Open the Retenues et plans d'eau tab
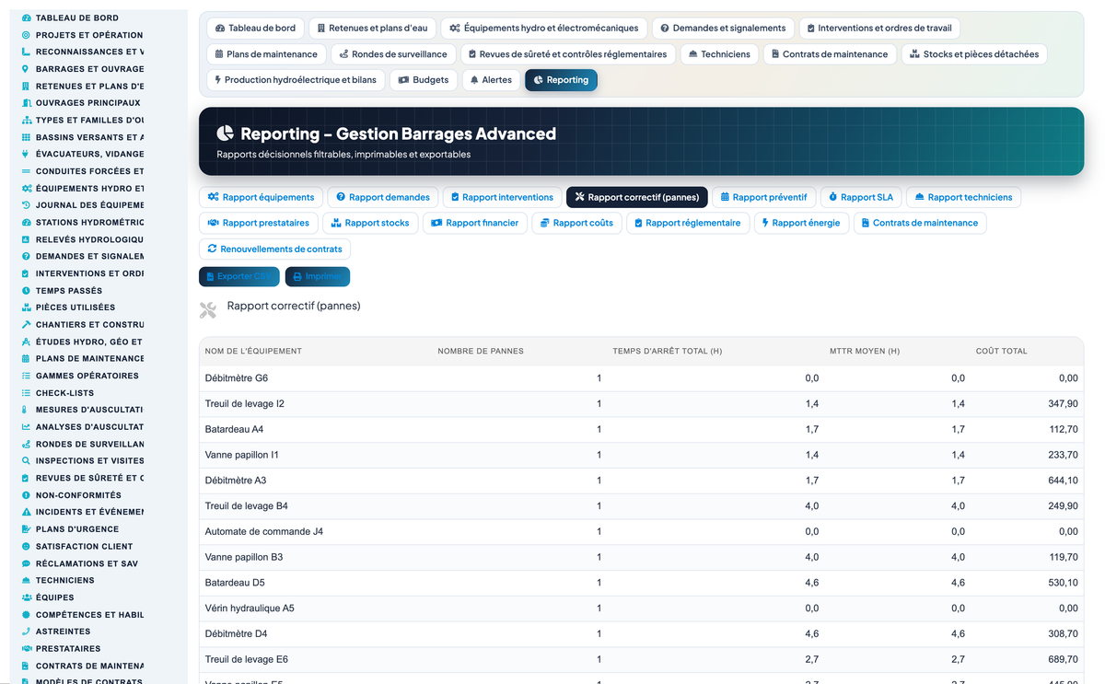The image size is (1105, 684). point(372,29)
